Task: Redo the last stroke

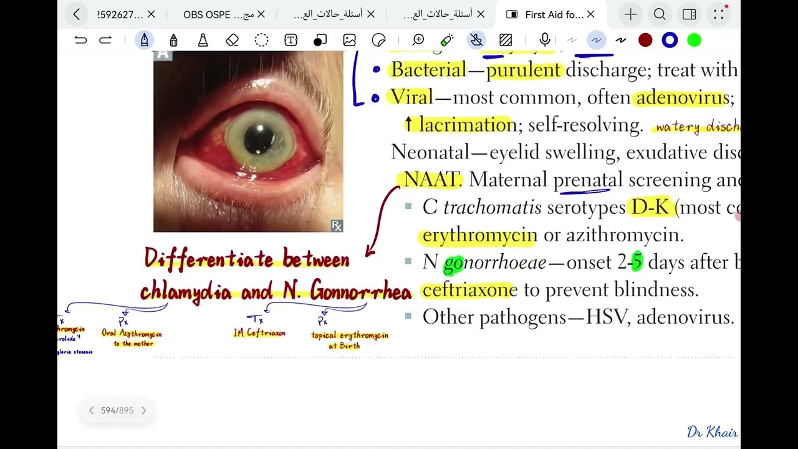Action: point(105,41)
